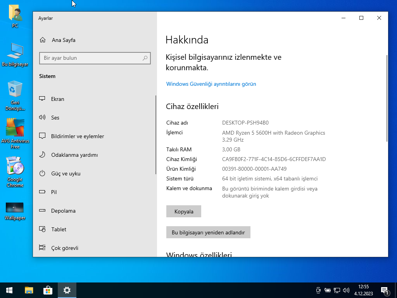Click the Ekran monitor icon

42,99
